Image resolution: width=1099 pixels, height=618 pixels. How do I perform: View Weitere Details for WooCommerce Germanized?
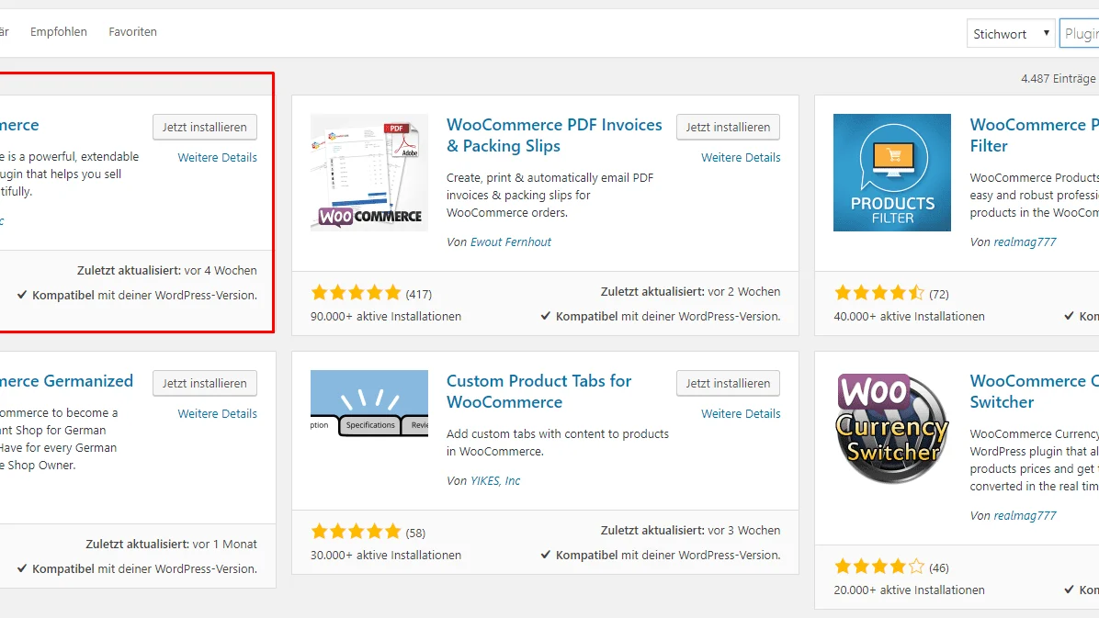point(217,414)
